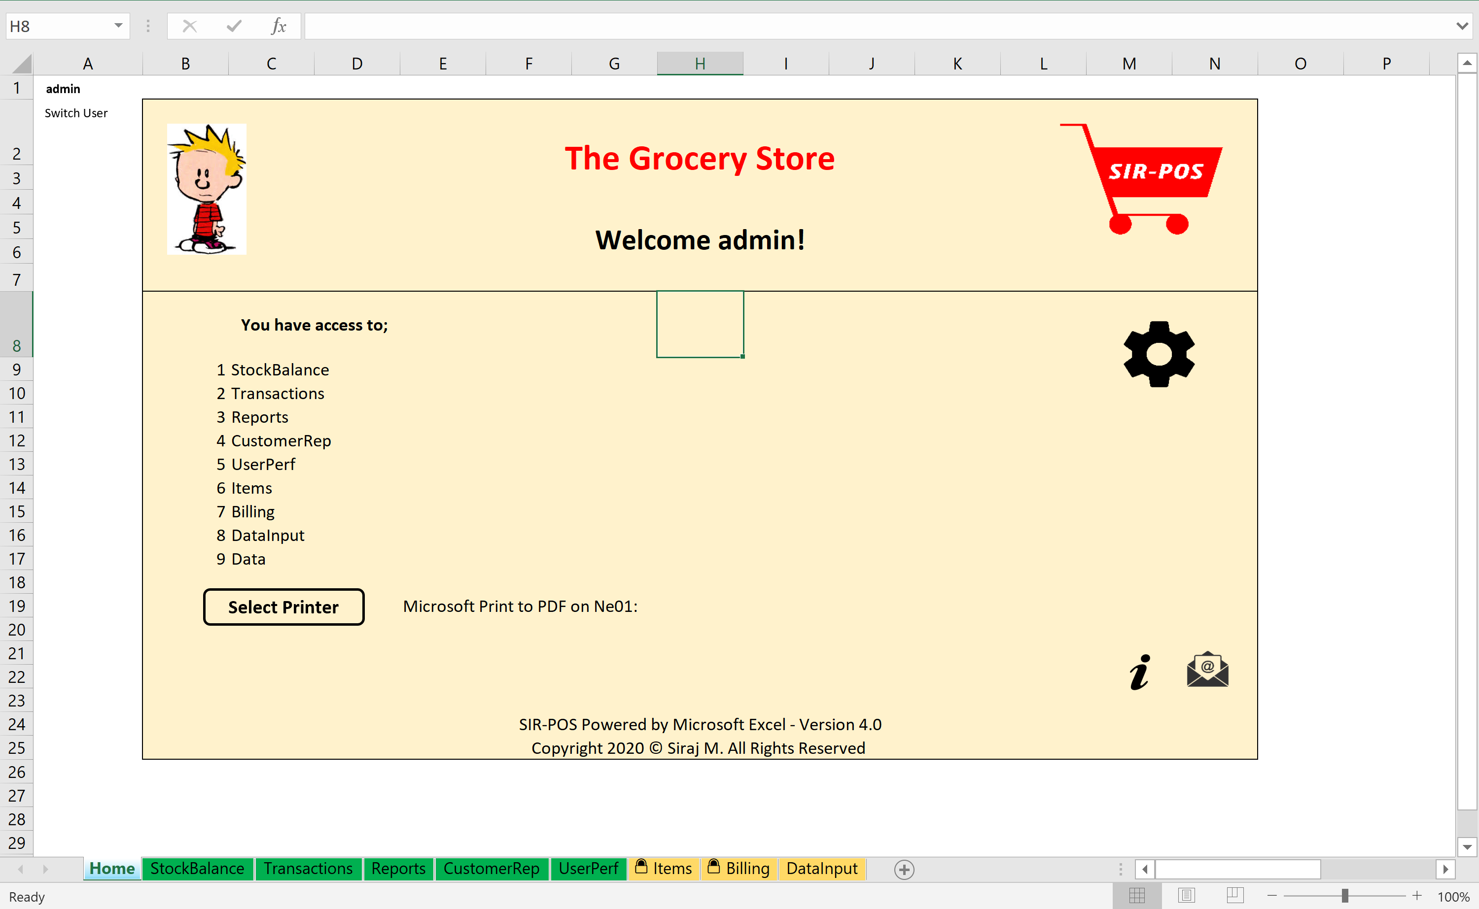Expand the formula bar
Image resolution: width=1479 pixels, height=909 pixels.
coord(1462,26)
